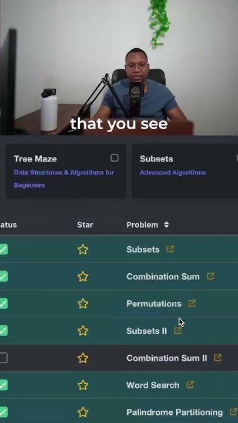Uncheck the Subsets row status checkbox
This screenshot has height=423, width=238.
click(x=4, y=249)
